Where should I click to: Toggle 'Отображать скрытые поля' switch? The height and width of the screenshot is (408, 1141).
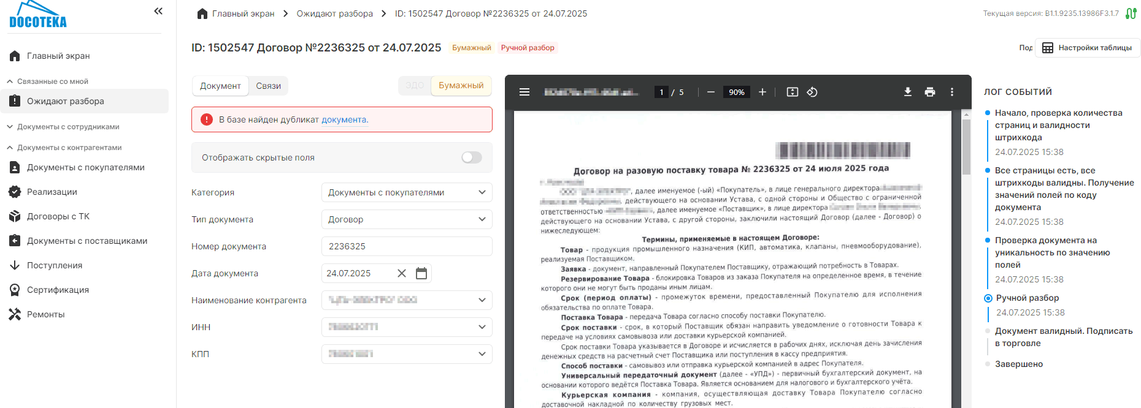(x=471, y=157)
